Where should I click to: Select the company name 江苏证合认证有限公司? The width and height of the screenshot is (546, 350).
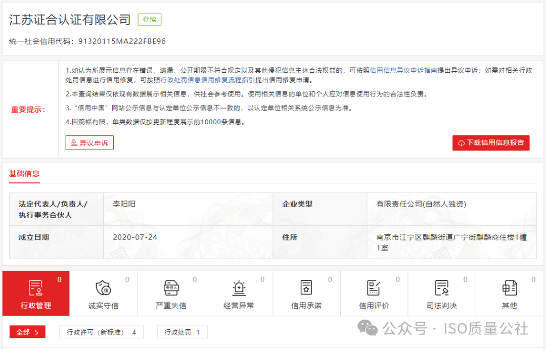point(70,20)
